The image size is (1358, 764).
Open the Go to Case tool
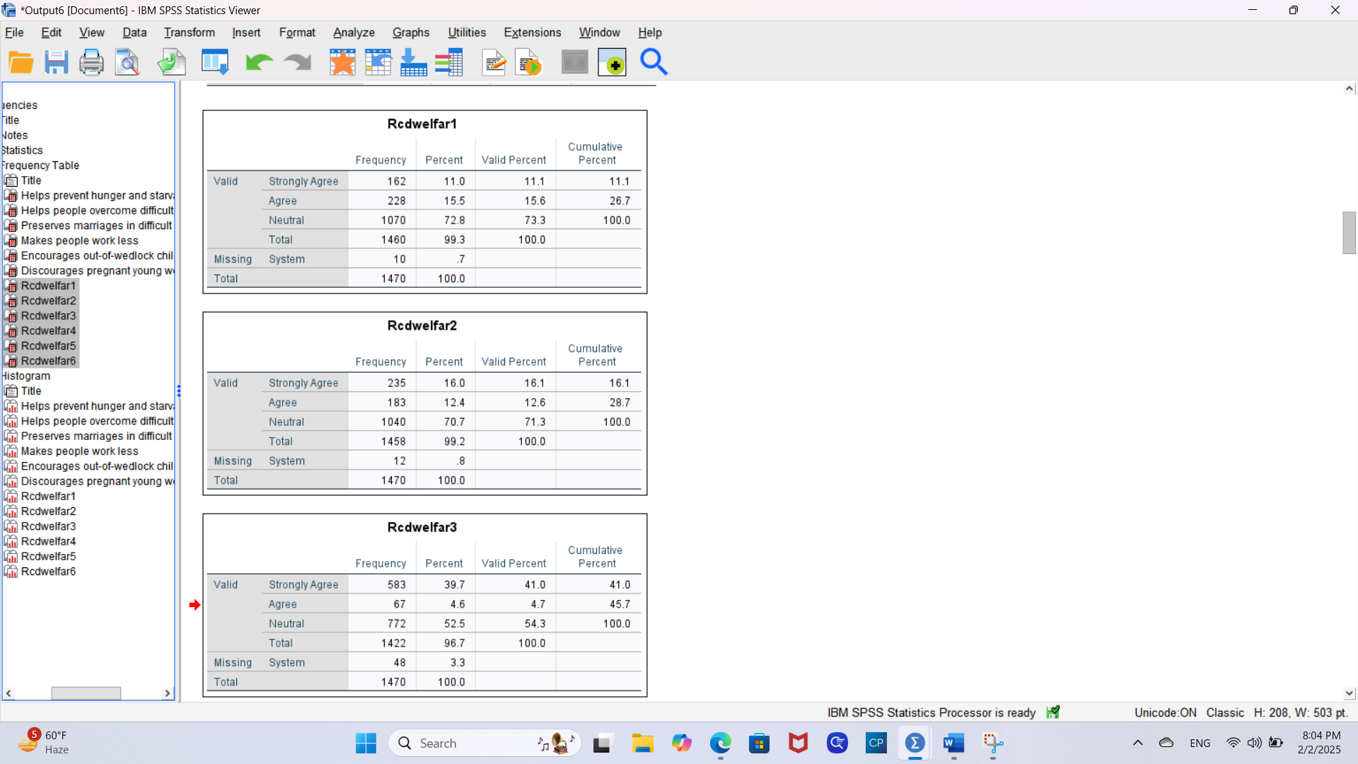click(x=378, y=62)
